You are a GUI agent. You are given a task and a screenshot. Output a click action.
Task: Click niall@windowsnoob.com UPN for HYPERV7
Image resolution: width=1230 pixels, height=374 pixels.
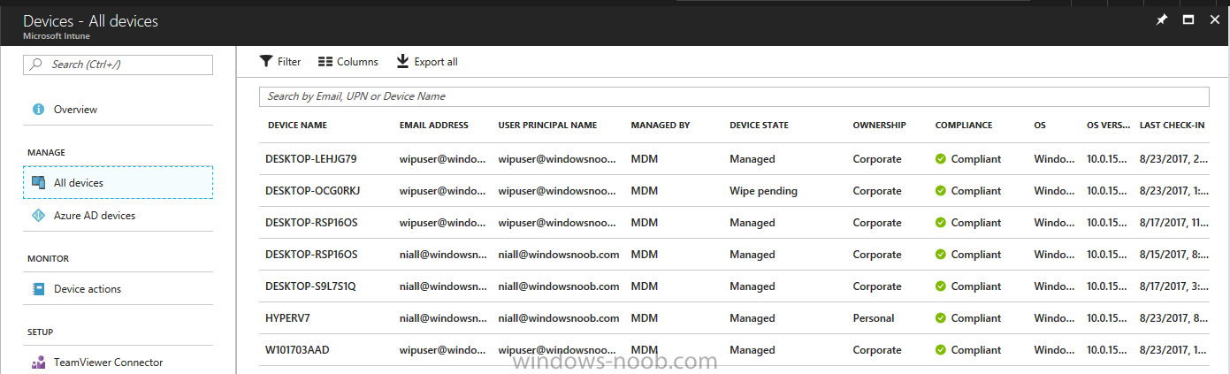[558, 318]
